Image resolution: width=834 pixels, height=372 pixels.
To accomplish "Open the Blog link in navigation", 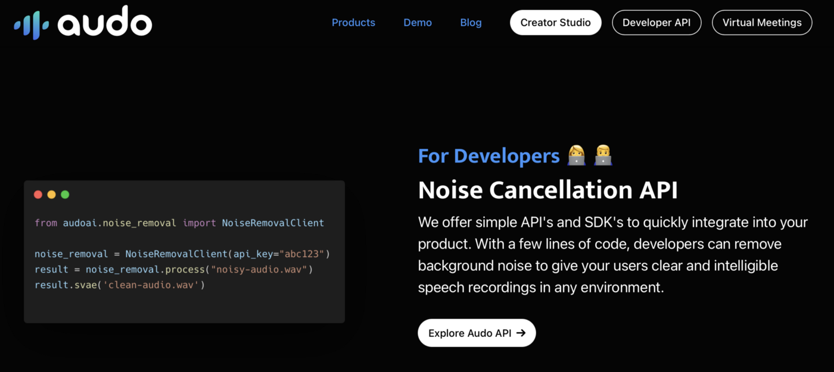I will (x=471, y=23).
